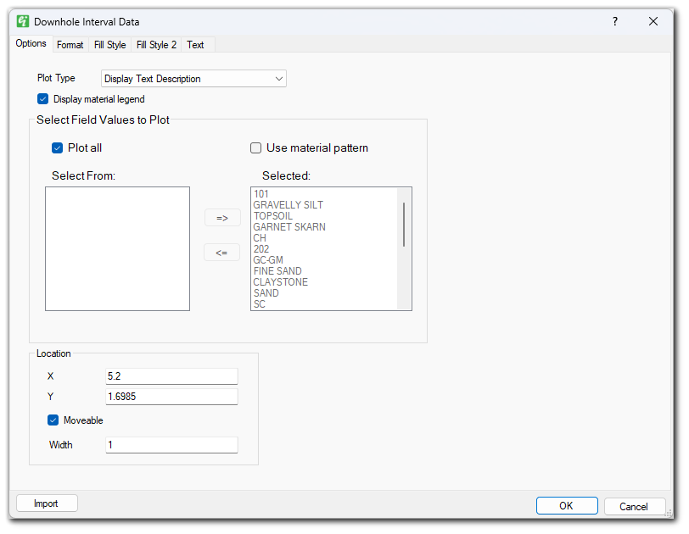
Task: Go to the Text tab
Action: 195,45
